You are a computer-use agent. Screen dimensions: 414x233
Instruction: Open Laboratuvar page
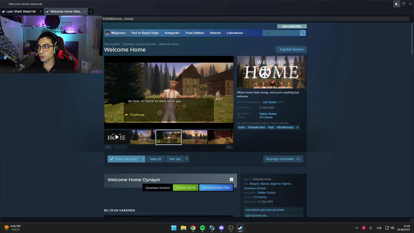point(235,33)
